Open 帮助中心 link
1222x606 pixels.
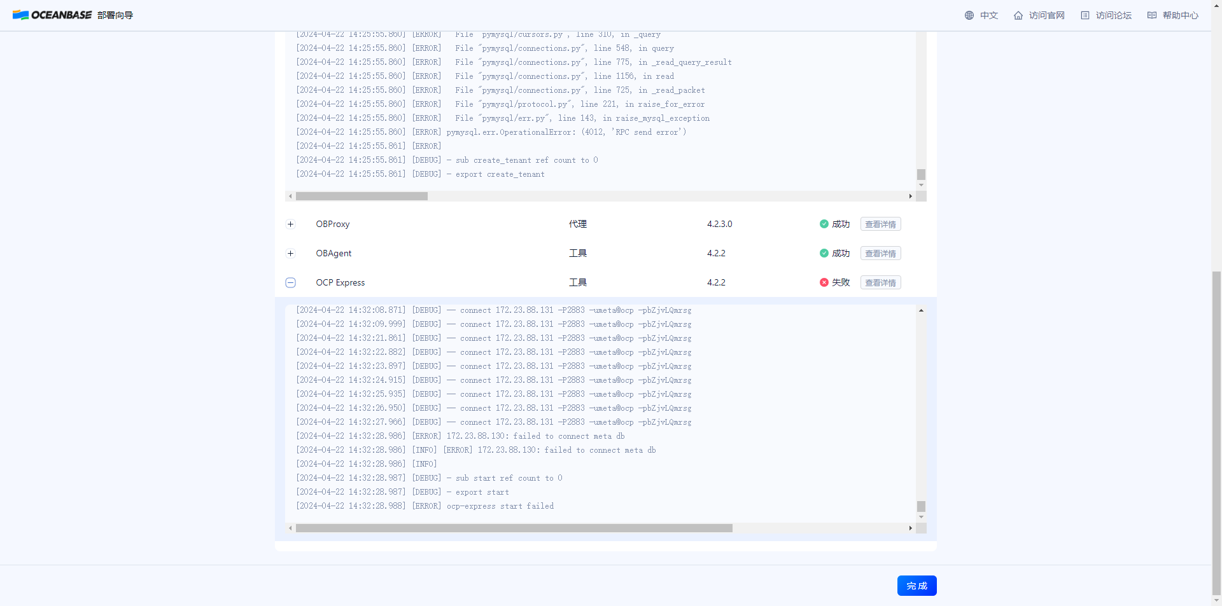(1181, 15)
